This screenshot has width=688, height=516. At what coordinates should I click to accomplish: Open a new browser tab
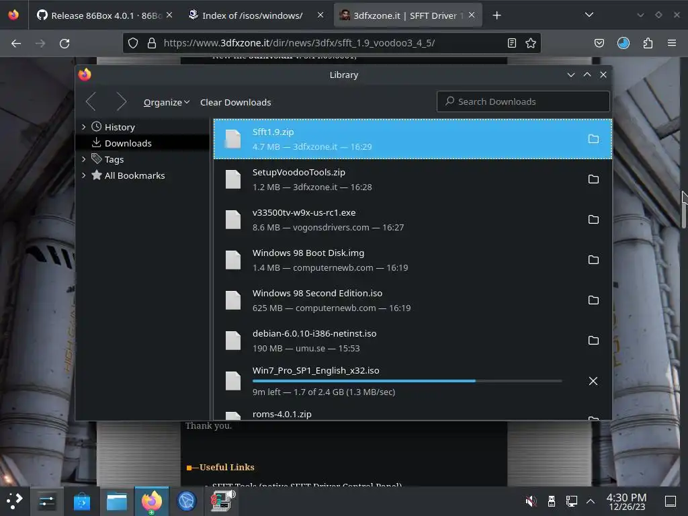click(497, 15)
